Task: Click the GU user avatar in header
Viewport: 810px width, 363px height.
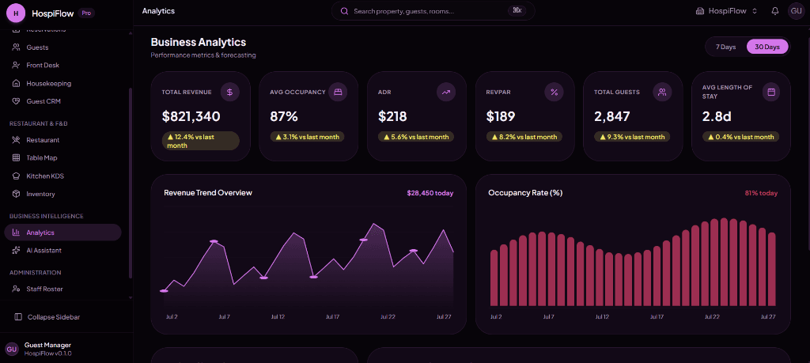Action: coord(796,11)
